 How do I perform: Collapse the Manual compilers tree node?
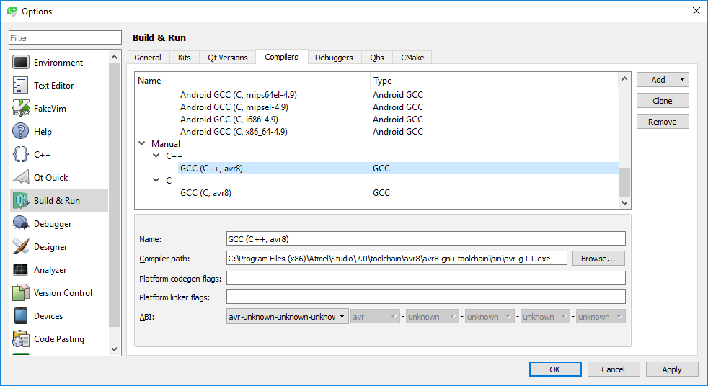(x=142, y=144)
